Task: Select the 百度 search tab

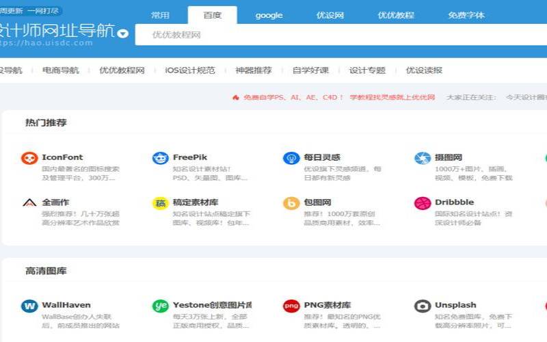Action: (213, 15)
